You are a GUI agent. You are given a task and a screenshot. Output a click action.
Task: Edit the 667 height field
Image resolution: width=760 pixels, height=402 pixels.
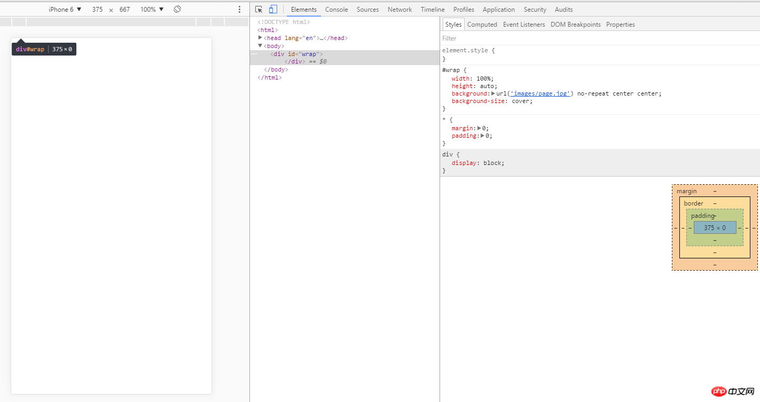tap(124, 10)
